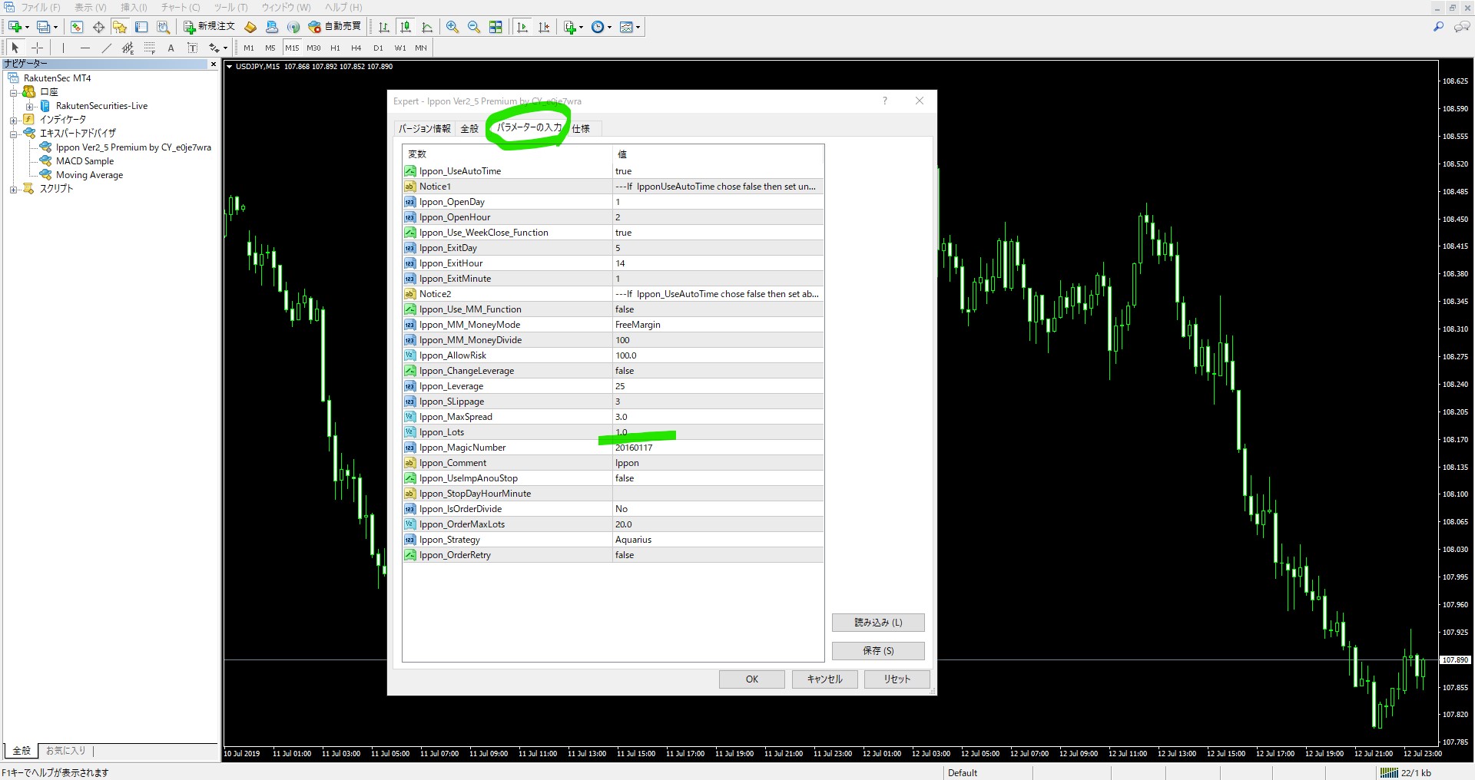Select the vertical line drawing tool
Image resolution: width=1475 pixels, height=780 pixels.
tap(64, 48)
